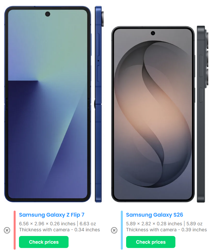Viewport: 214px width, 252px height.
Task: Select the dark Galaxy S26 side profile image
Action: 202,114
